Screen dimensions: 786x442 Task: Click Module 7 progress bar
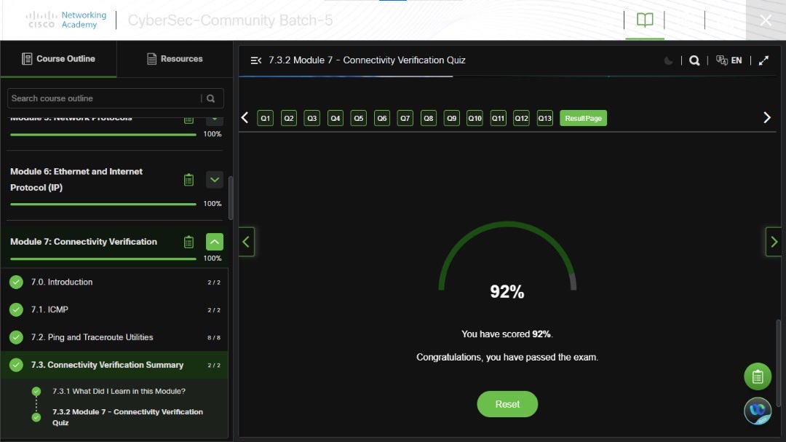(103, 259)
